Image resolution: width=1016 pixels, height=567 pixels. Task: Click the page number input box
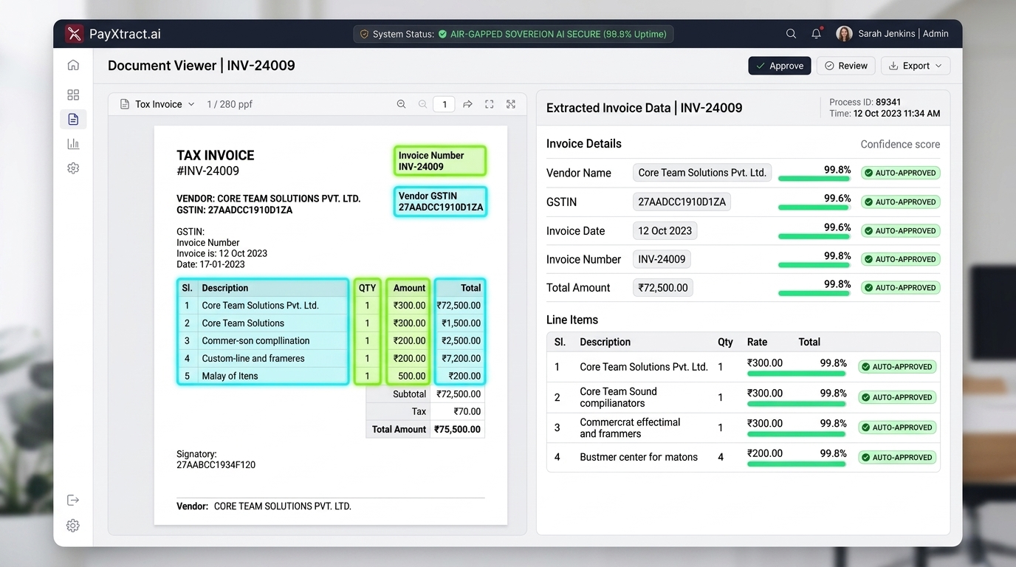coord(444,104)
